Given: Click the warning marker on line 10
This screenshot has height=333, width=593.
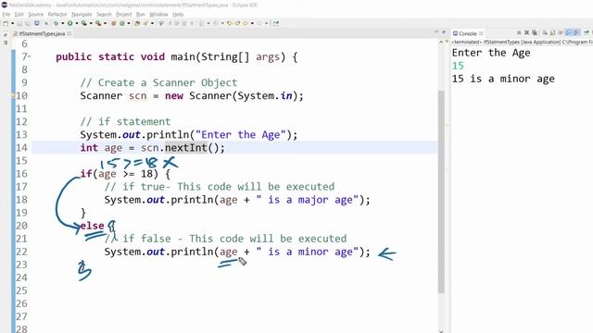Looking at the screenshot, I should (13, 96).
